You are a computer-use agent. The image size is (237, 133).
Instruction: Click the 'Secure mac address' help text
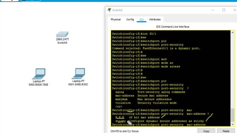[153, 96]
